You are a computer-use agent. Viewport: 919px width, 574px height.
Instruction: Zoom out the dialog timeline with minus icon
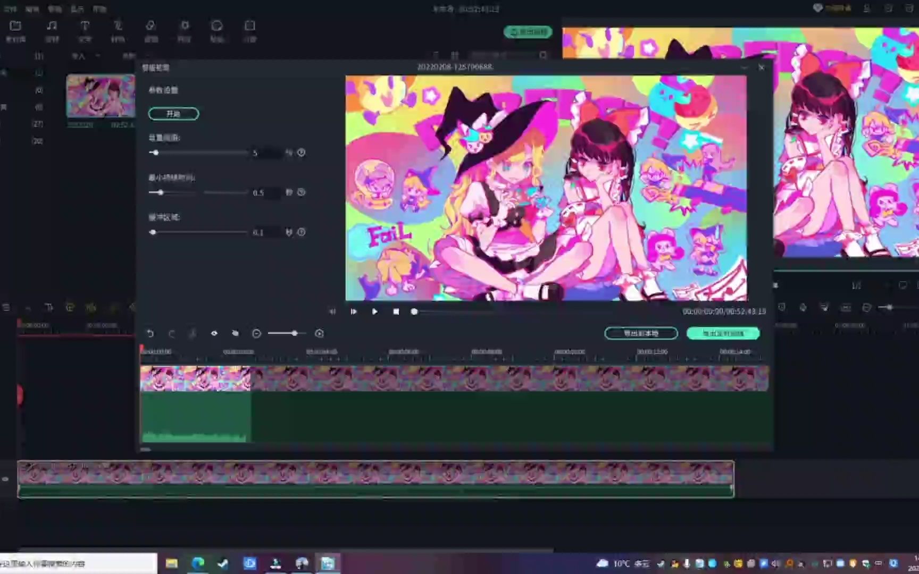tap(256, 333)
